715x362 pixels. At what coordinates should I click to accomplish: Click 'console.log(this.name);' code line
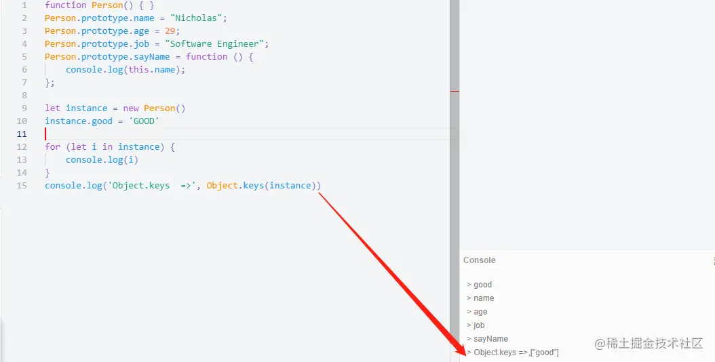click(125, 70)
